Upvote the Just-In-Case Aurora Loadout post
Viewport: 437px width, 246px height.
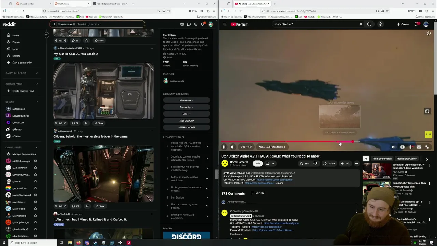(x=56, y=123)
